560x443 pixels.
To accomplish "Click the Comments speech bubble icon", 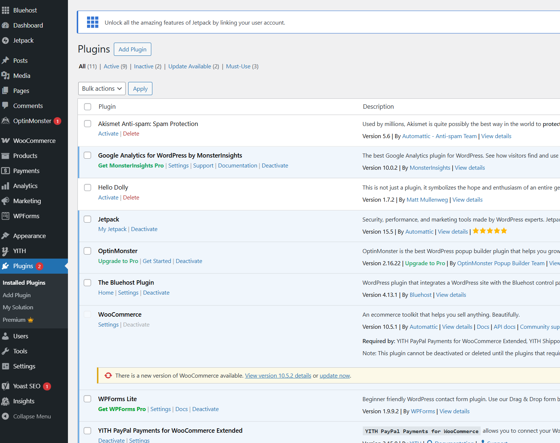I will click(6, 106).
